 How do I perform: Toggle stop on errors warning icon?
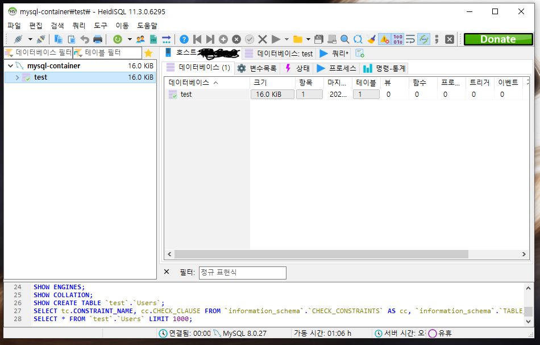pos(385,39)
